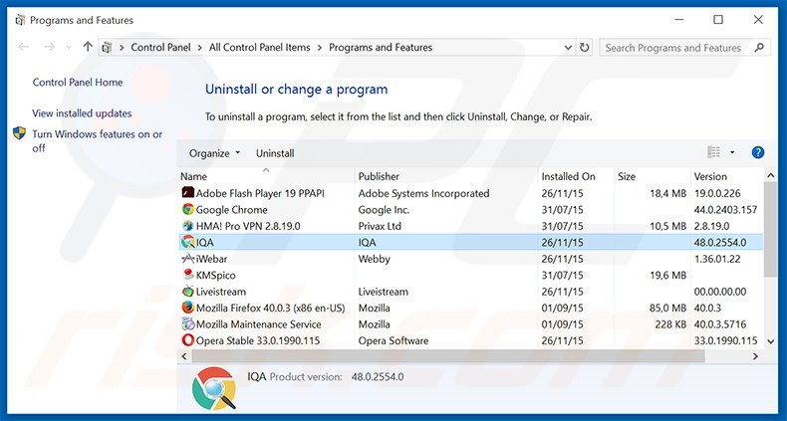Select Mozilla Firefox 40.0.3 (x86 en-US)
787x421 pixels.
point(271,308)
